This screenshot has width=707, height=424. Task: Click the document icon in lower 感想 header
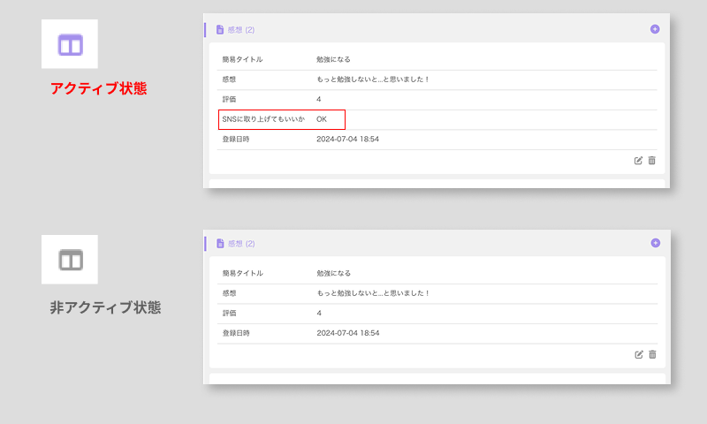click(x=220, y=243)
